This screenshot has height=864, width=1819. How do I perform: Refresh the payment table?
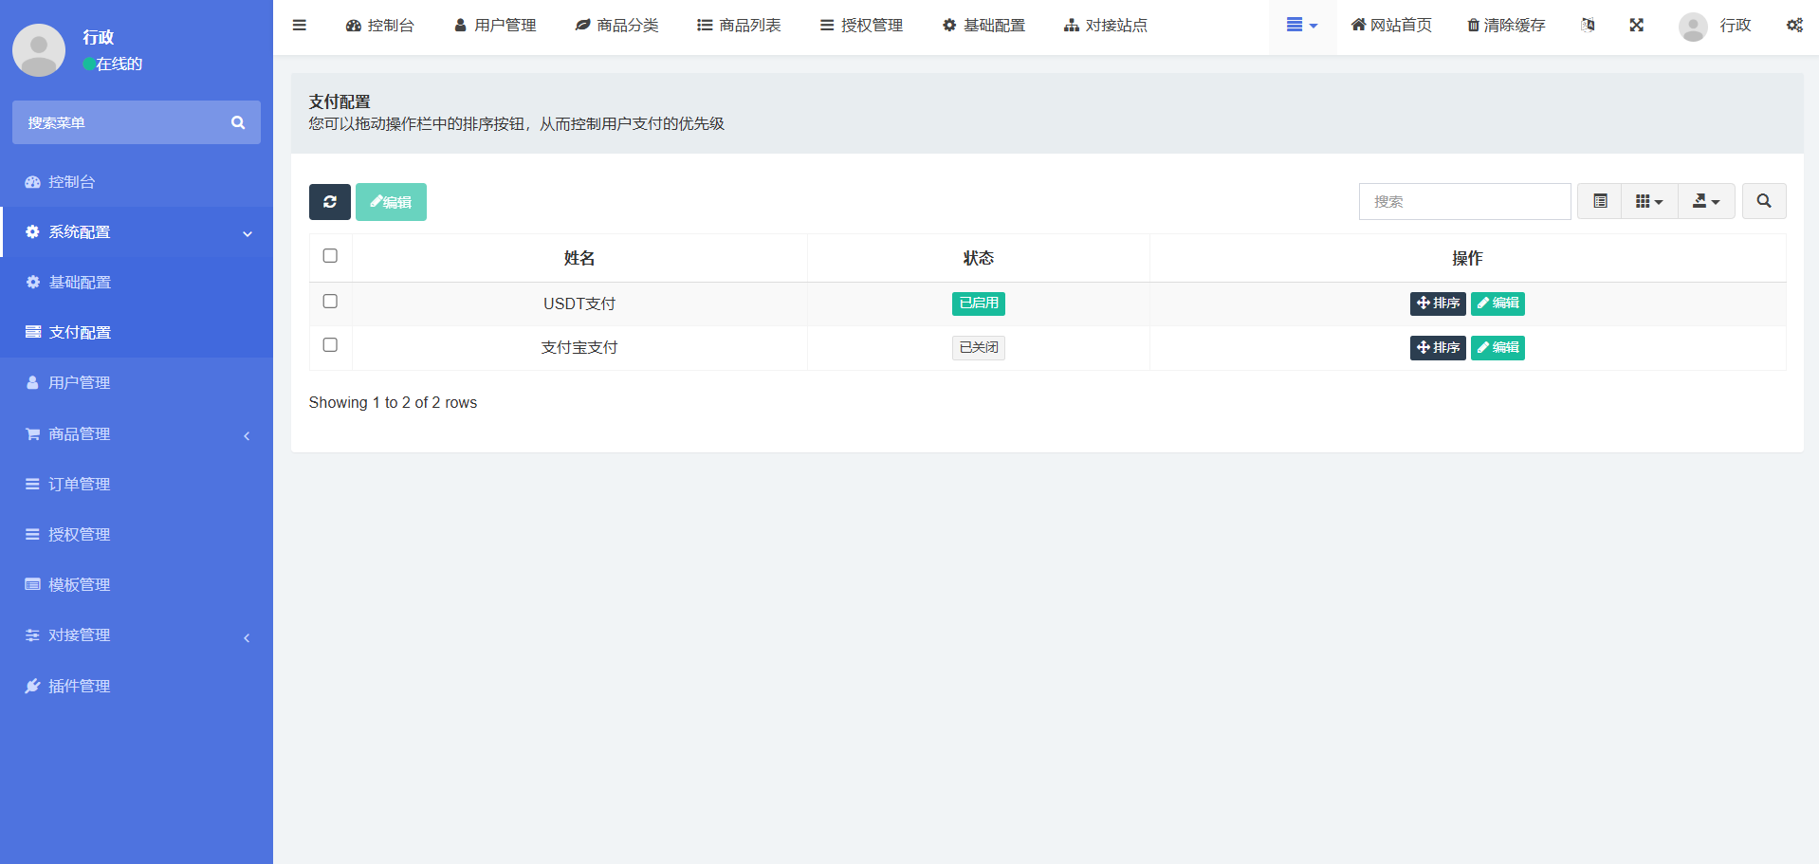coord(330,202)
